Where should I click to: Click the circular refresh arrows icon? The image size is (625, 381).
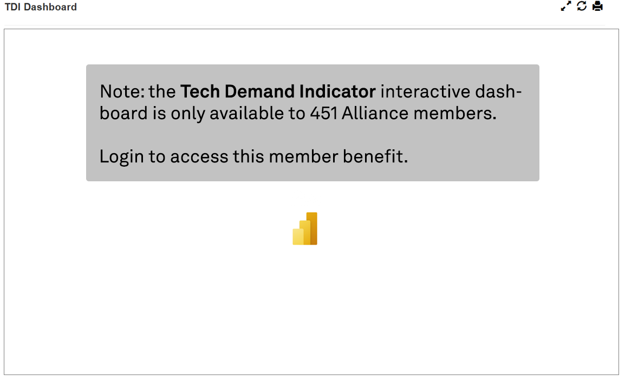pyautogui.click(x=582, y=6)
